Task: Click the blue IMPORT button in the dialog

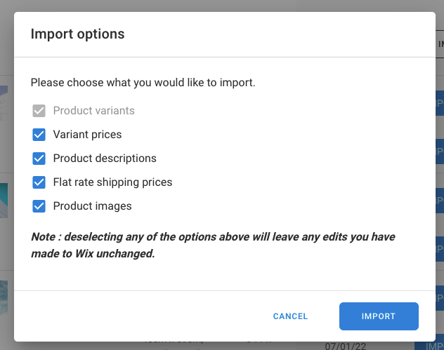Action: pos(379,316)
